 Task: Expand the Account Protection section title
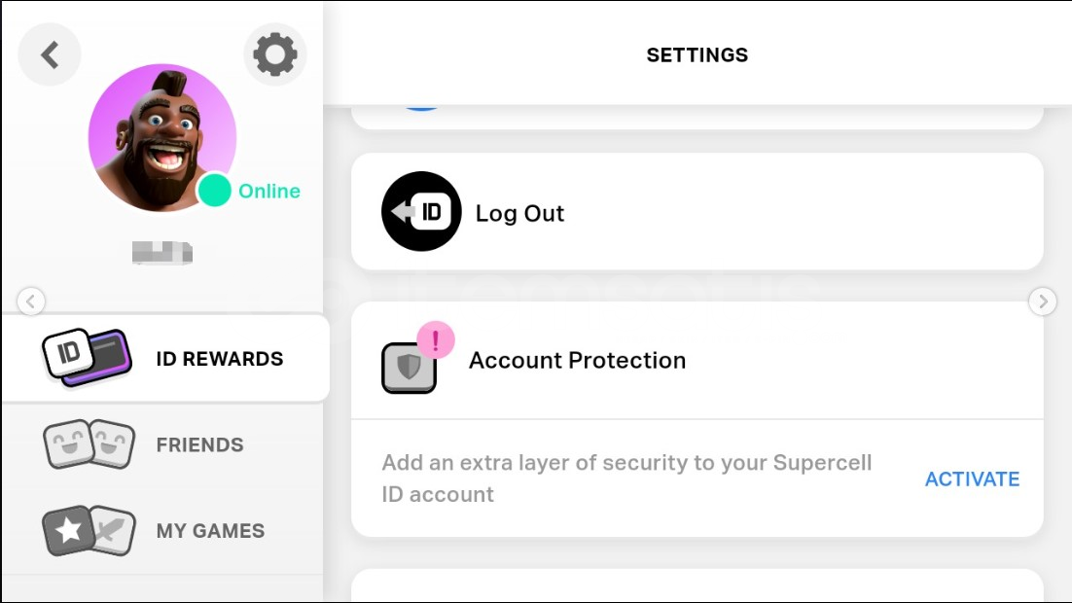pos(577,361)
